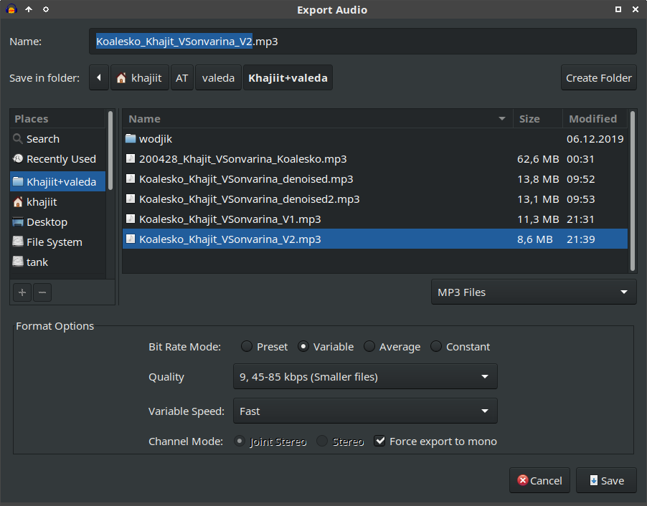Expand the Variable Speed dropdown
The width and height of the screenshot is (647, 506).
coord(365,411)
